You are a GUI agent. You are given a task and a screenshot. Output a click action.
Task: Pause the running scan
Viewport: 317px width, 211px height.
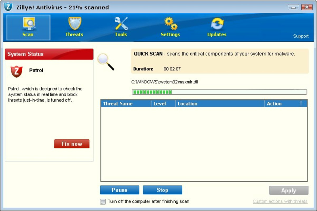(119, 190)
